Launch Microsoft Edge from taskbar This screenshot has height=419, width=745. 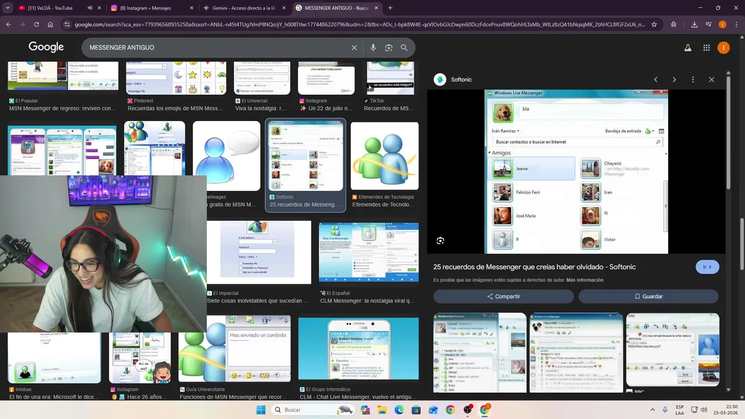pos(399,410)
